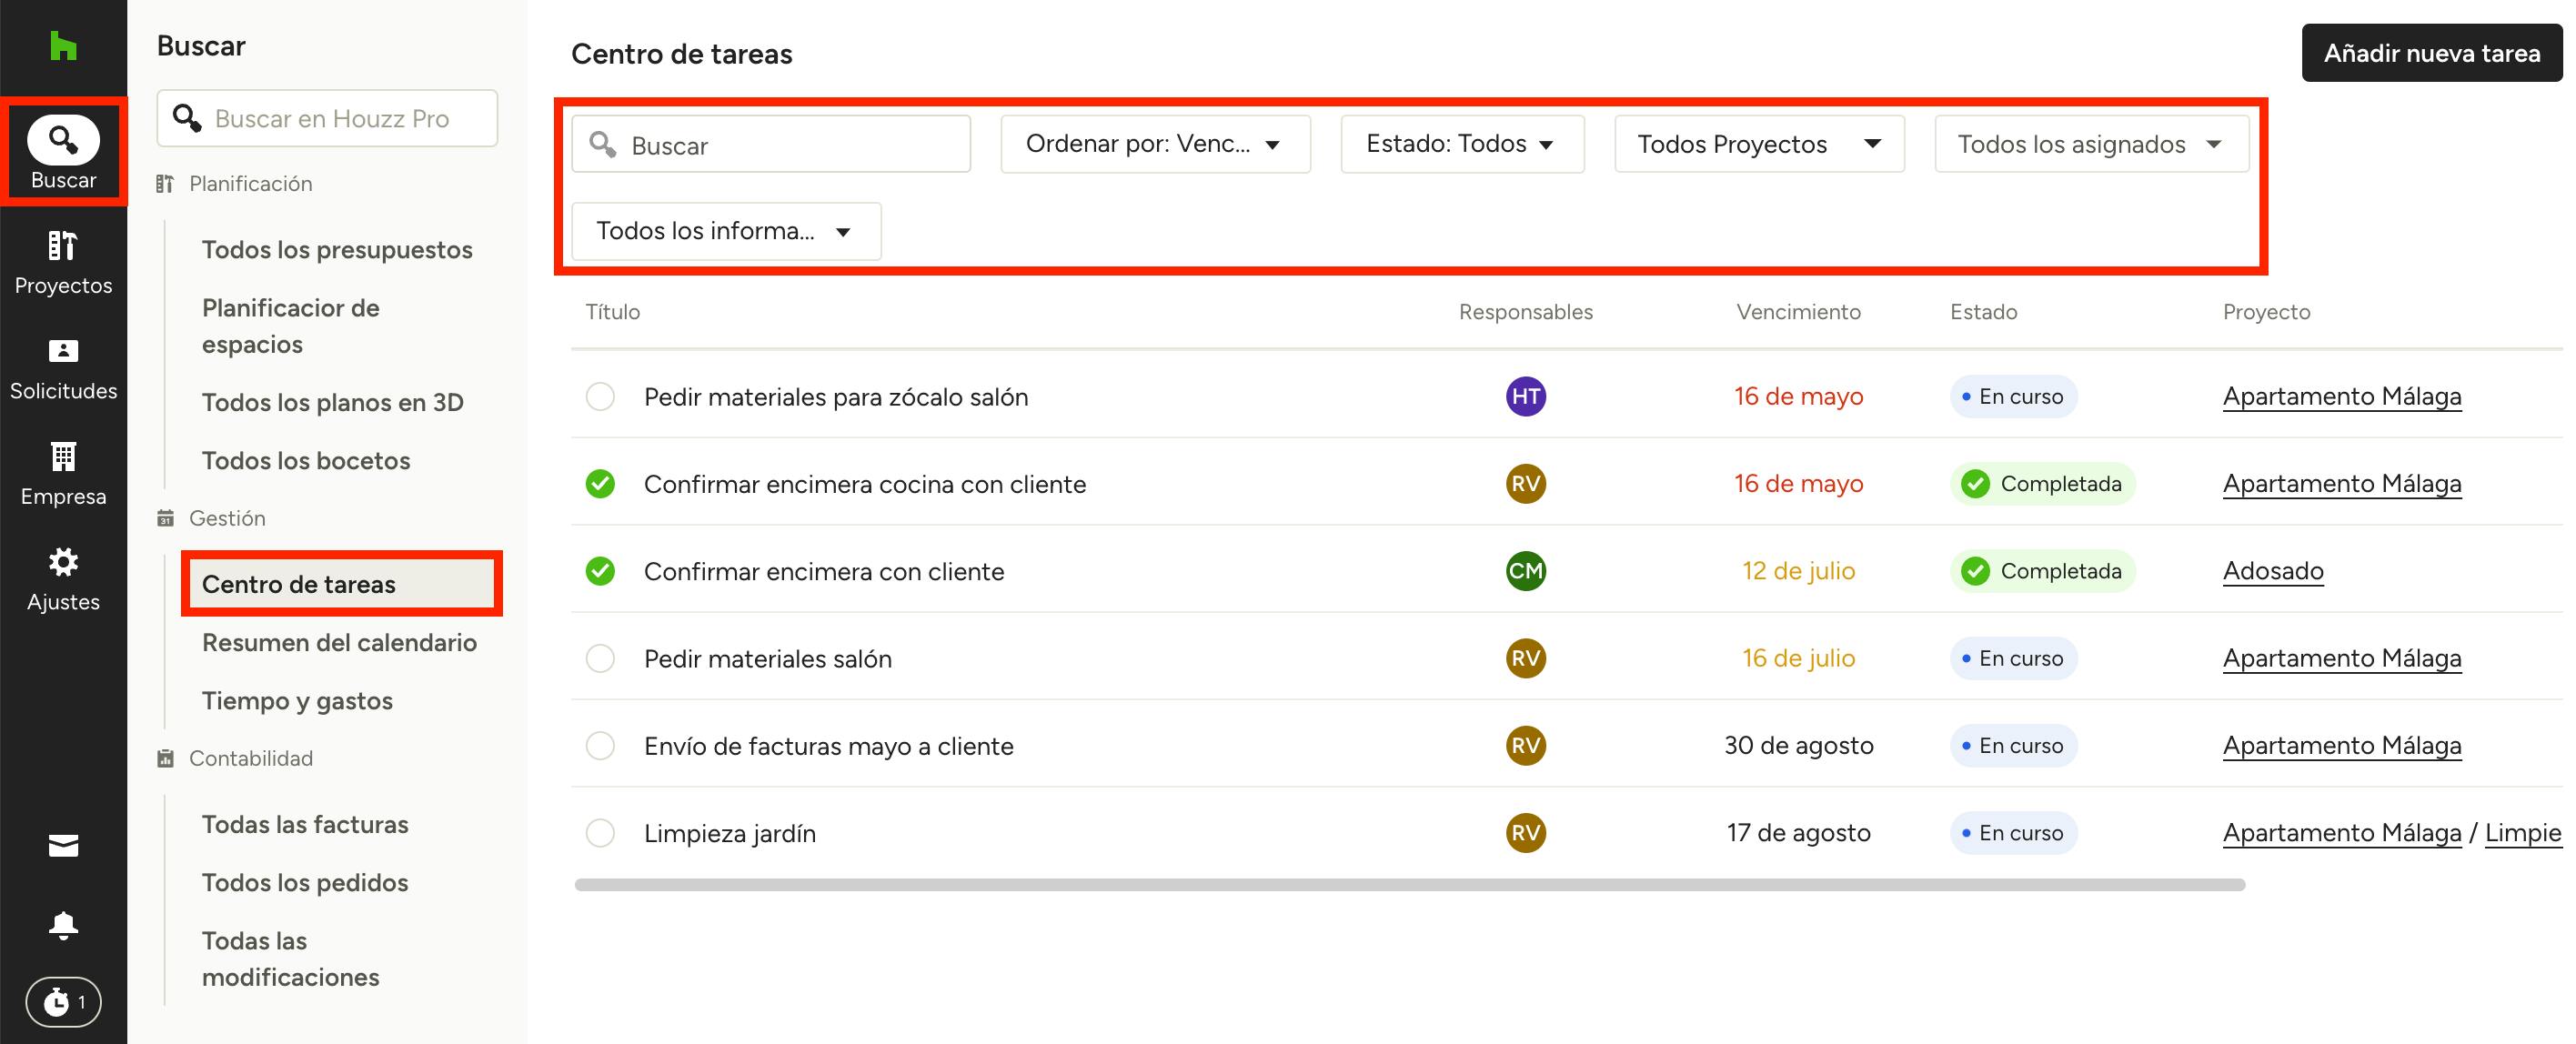
Task: Open the 'Estado: Todos' filter dropdown
Action: coord(1461,144)
